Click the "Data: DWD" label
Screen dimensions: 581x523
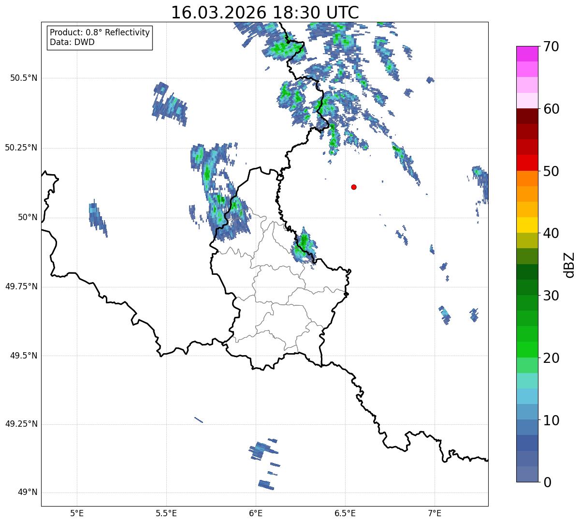tap(72, 42)
